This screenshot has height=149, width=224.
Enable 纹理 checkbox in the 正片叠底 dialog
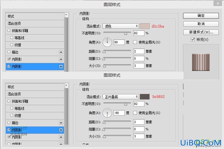(12, 115)
